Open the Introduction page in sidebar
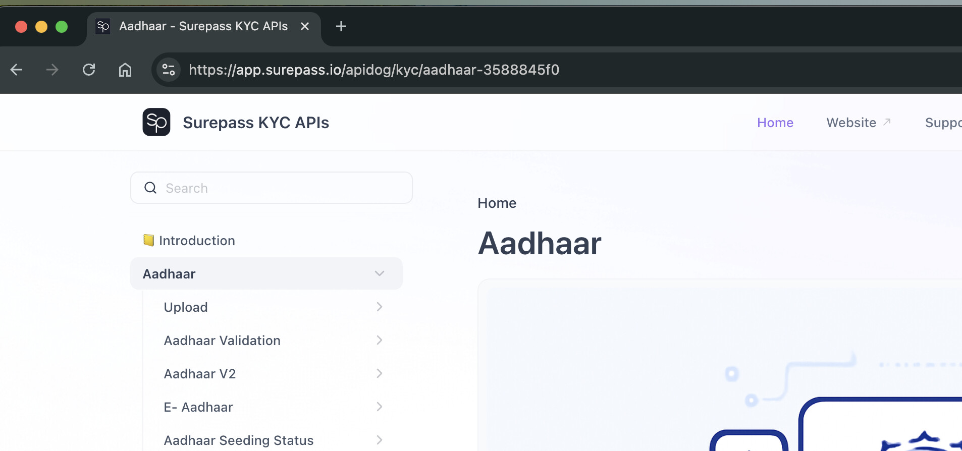 (x=197, y=241)
